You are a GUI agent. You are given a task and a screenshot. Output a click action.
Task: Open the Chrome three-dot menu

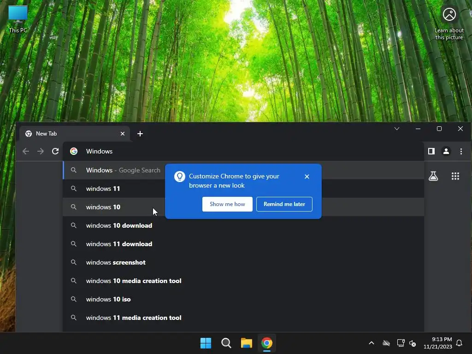click(461, 151)
